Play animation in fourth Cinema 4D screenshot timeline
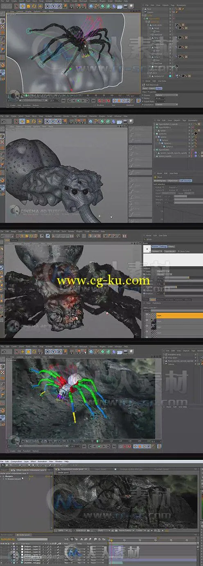 [x=99, y=446]
